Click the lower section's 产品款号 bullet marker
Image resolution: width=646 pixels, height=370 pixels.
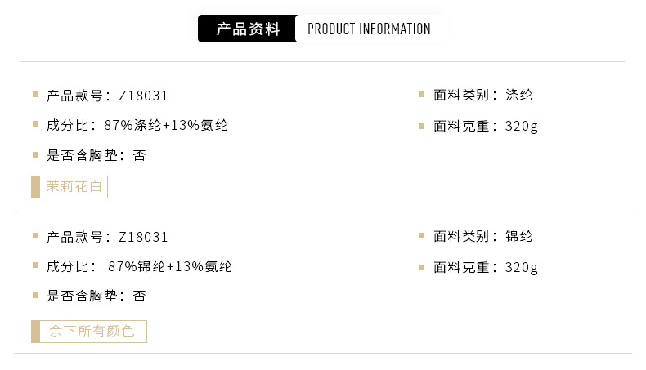pos(36,237)
